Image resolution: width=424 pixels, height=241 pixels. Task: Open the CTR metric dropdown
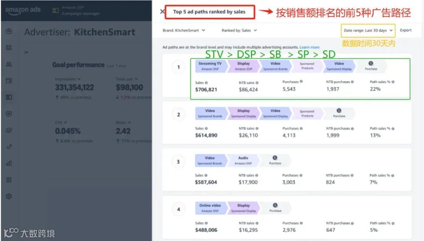pos(61,122)
